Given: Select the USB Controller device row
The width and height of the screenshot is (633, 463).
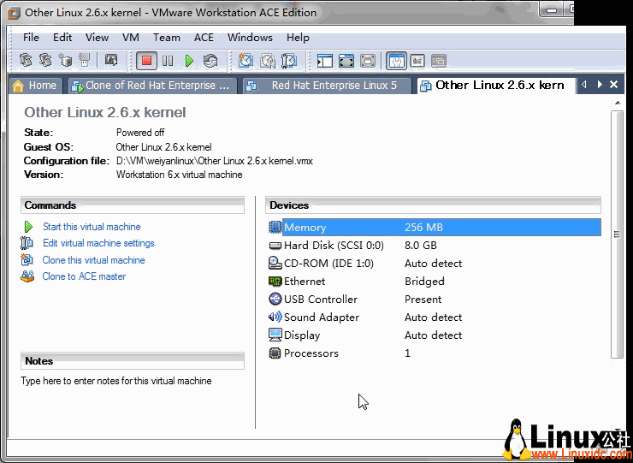Looking at the screenshot, I should click(320, 300).
